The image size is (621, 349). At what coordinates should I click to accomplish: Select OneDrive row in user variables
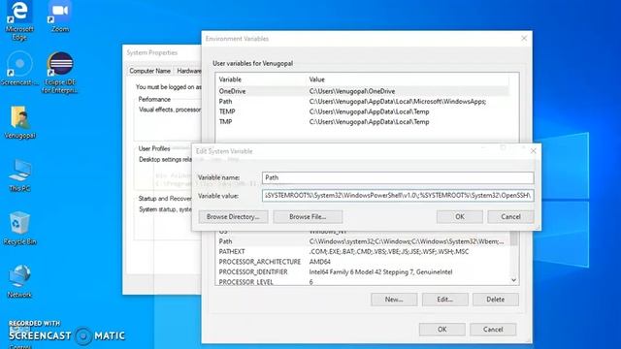pyautogui.click(x=363, y=91)
